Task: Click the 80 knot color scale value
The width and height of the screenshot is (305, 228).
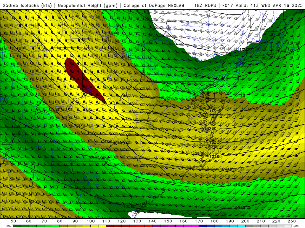Action: 60,221
